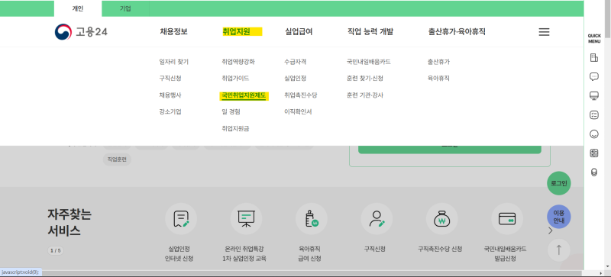Select 실업인정 submenu link
611x277 pixels.
(296, 79)
